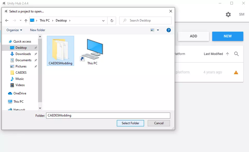Viewport: 249px width, 152px height.
Task: Click the orange warning triangle icon
Action: (x=236, y=72)
